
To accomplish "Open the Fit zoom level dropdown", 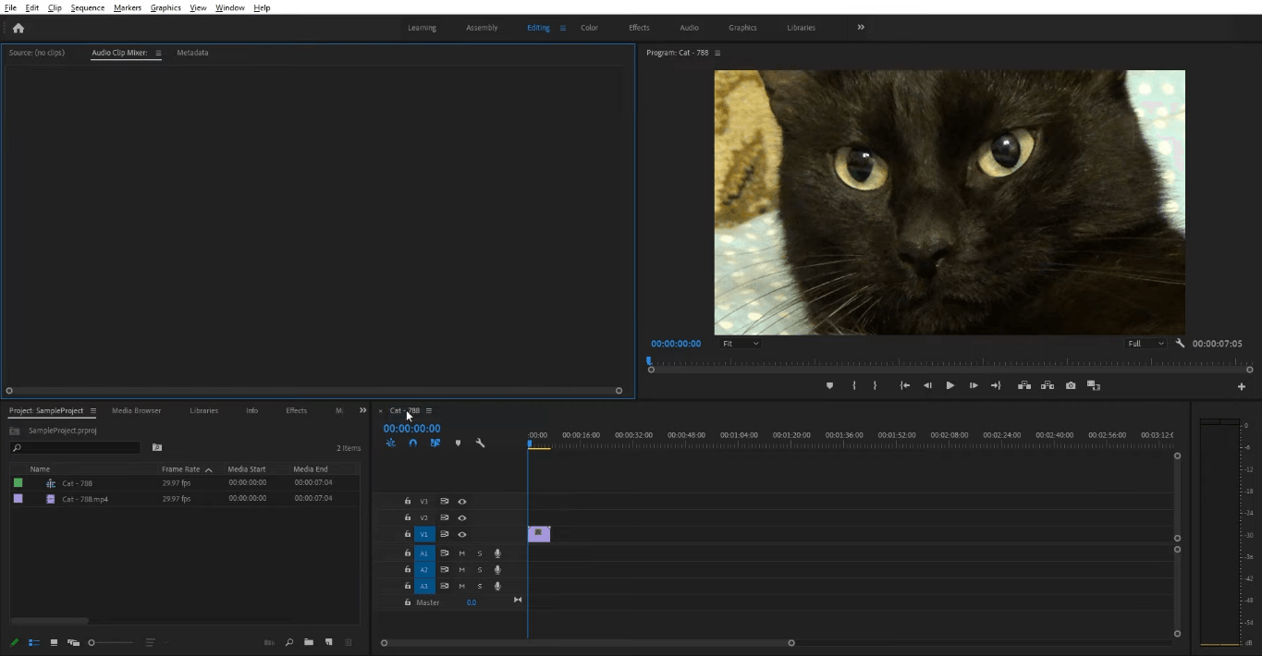I will pos(741,344).
